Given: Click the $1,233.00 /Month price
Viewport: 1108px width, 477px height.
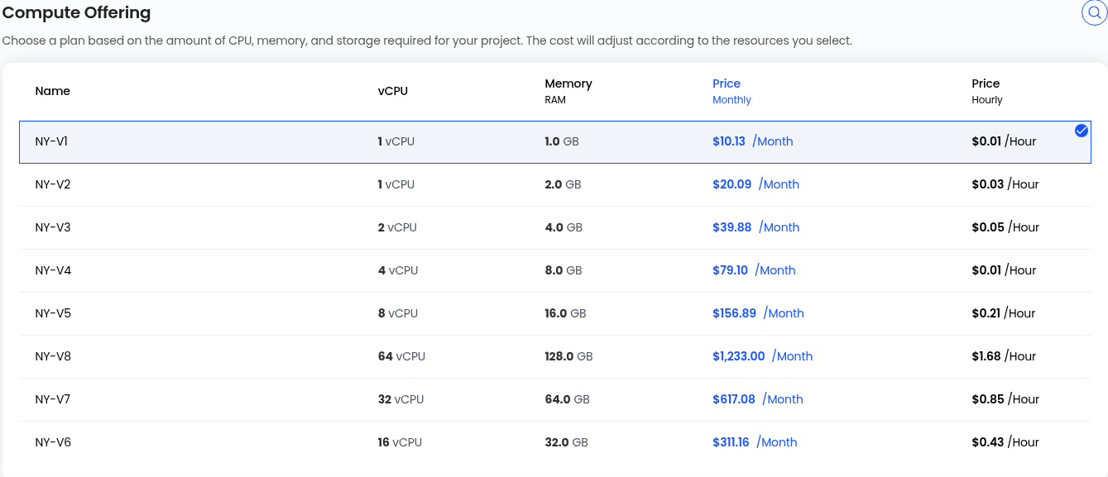Looking at the screenshot, I should tap(762, 356).
